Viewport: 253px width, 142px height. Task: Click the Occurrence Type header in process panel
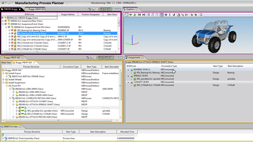[x=71, y=67]
